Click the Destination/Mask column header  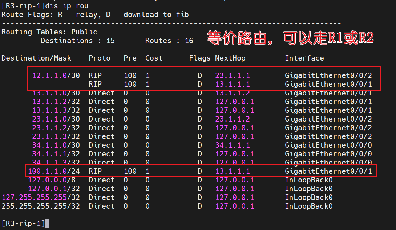click(36, 58)
